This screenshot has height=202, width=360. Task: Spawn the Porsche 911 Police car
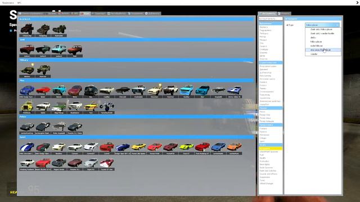[75, 127]
